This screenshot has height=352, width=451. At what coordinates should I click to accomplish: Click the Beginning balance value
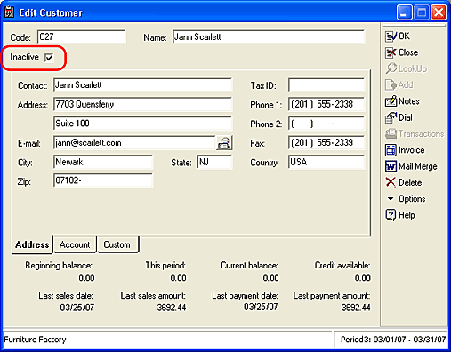pyautogui.click(x=86, y=277)
